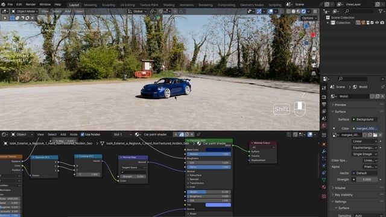Open the Linear interpolation dropdown

tap(364, 141)
